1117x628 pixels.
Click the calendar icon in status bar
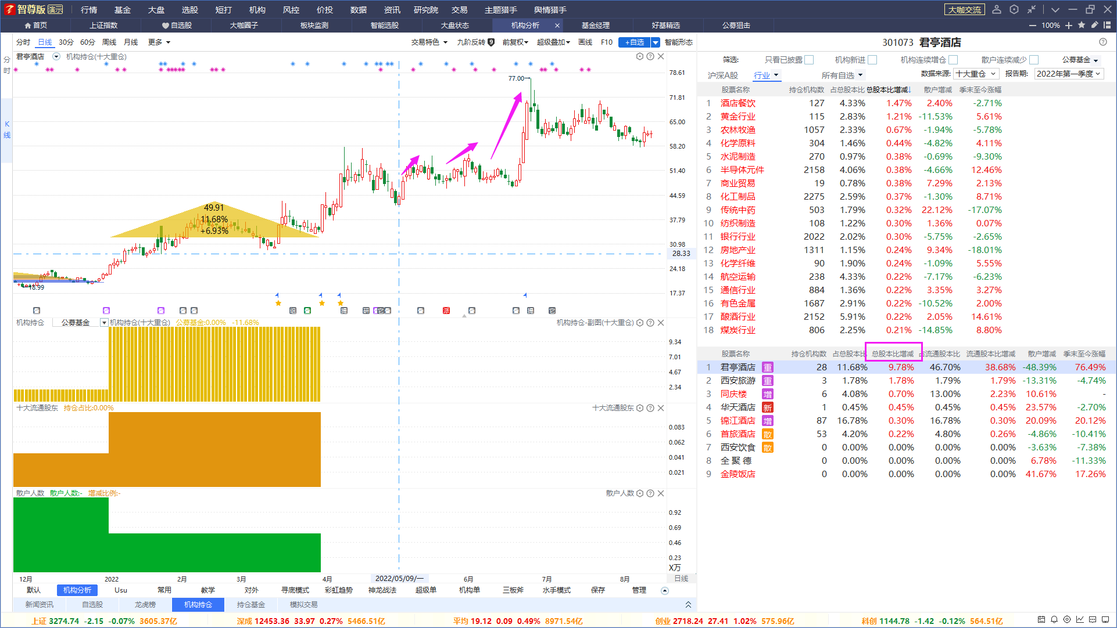click(x=1041, y=620)
